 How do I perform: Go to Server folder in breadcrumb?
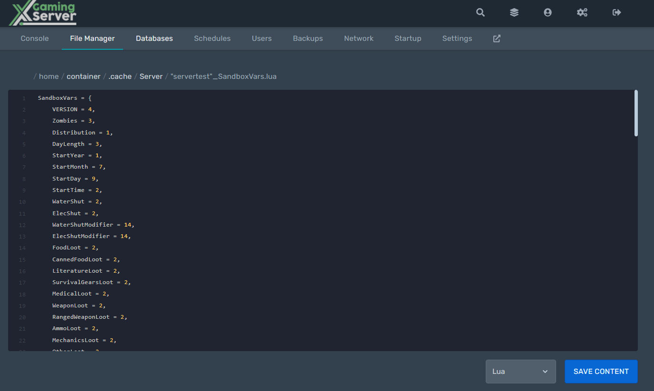[151, 76]
